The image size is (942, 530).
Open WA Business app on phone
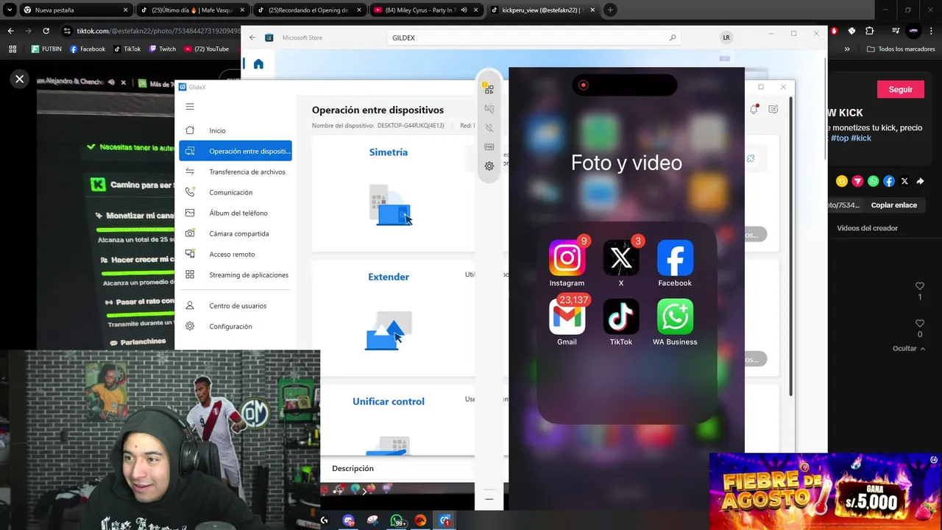[x=675, y=317]
